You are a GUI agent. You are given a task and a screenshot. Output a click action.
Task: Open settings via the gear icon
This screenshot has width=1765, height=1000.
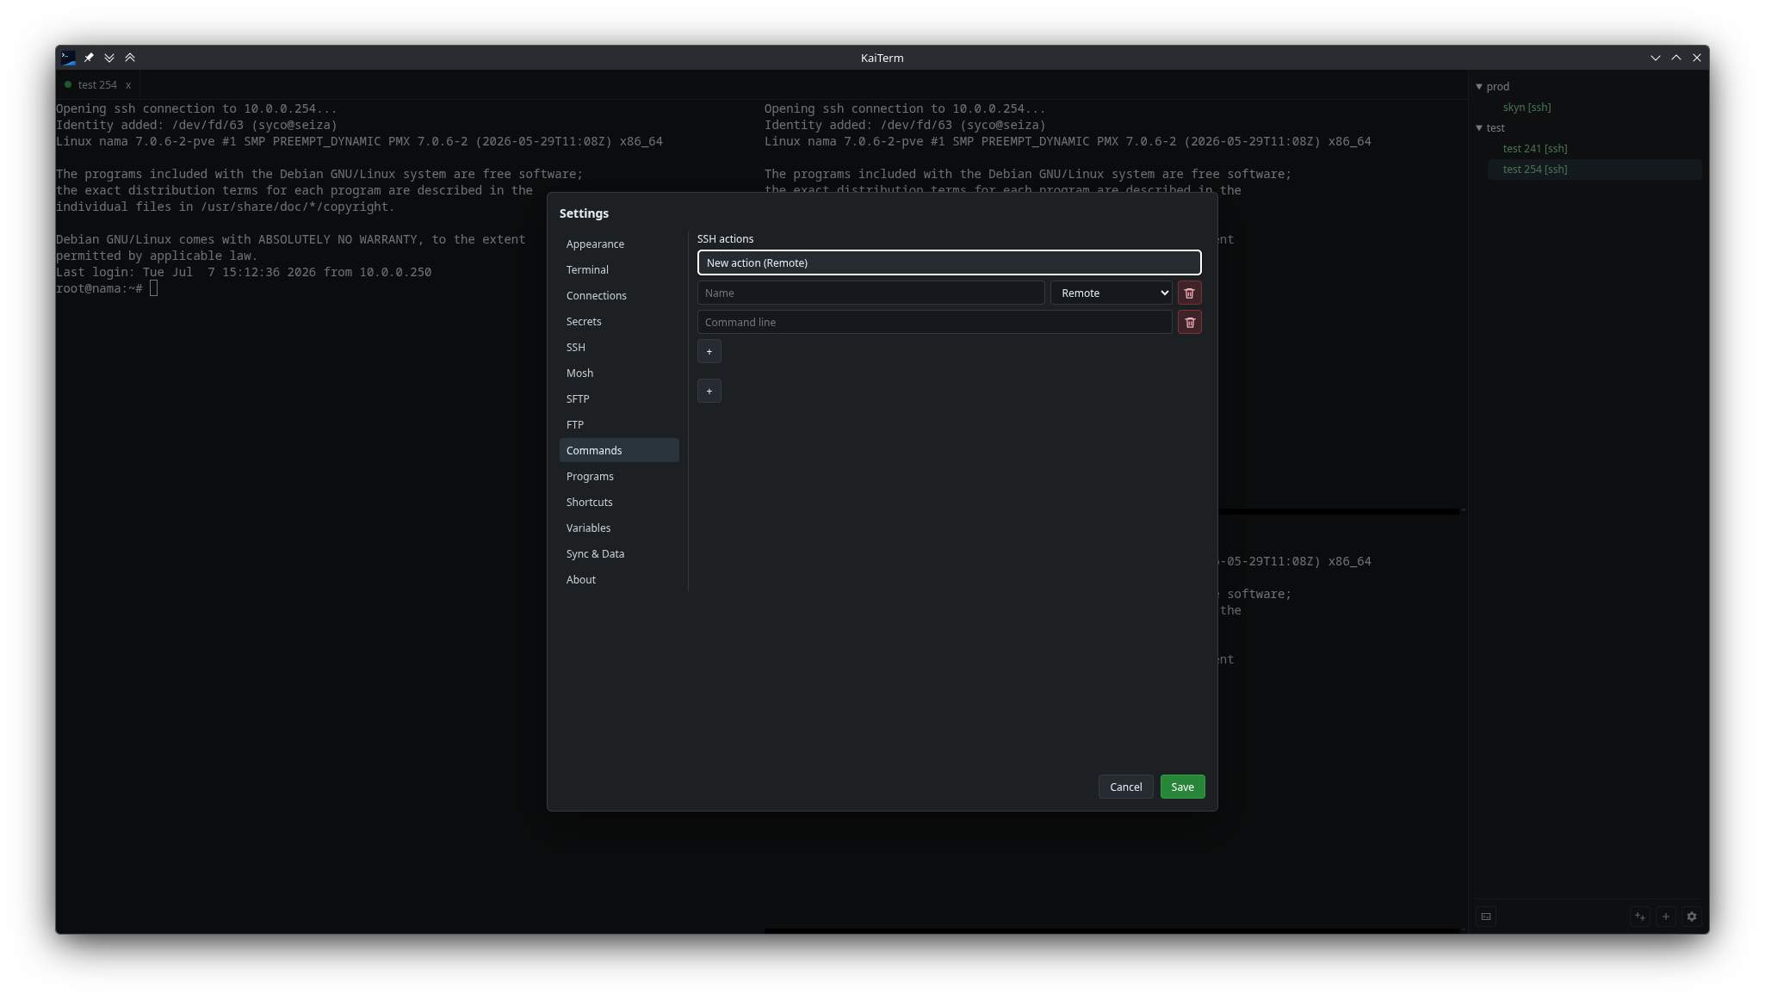tap(1692, 917)
